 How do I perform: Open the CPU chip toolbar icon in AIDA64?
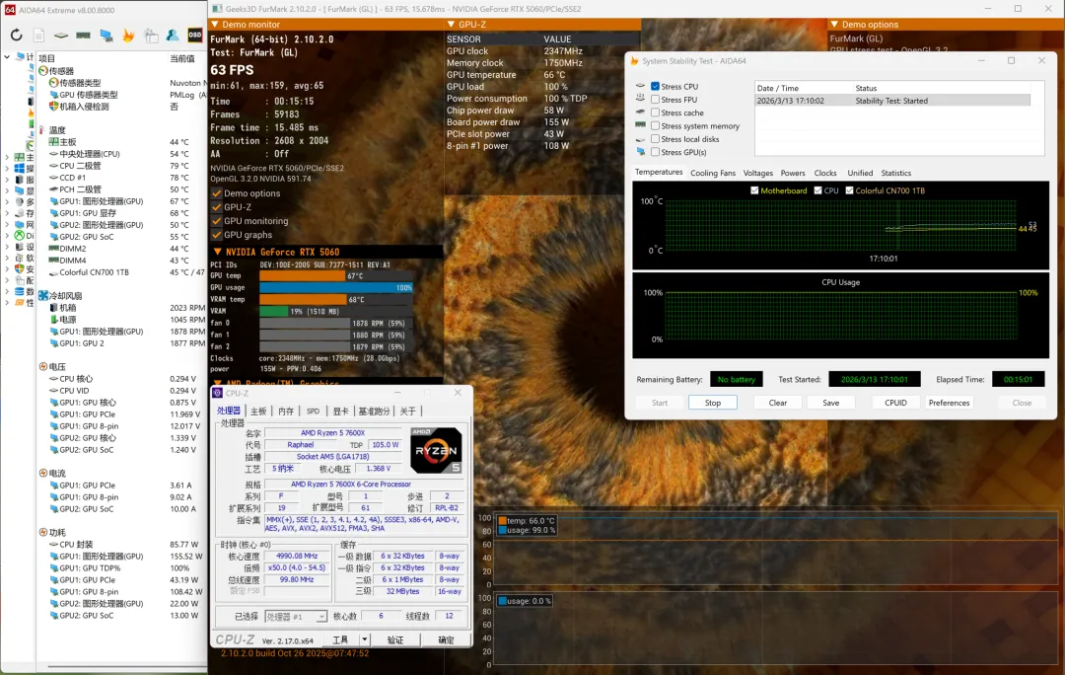coord(61,36)
